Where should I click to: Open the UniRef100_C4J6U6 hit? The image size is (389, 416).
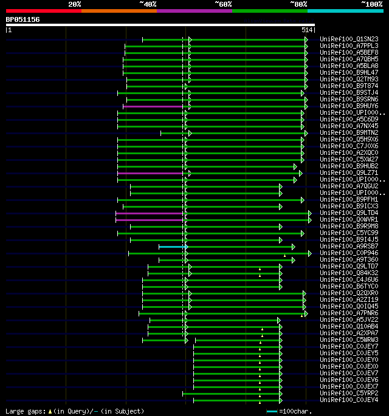point(349,279)
